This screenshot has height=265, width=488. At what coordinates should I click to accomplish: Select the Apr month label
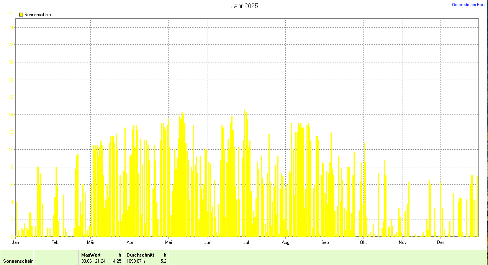click(x=130, y=242)
